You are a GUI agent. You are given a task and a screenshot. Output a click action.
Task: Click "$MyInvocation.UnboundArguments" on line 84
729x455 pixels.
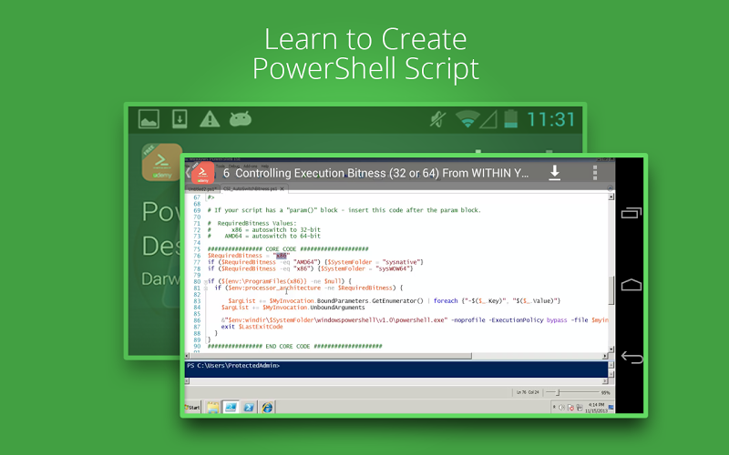[x=313, y=308]
